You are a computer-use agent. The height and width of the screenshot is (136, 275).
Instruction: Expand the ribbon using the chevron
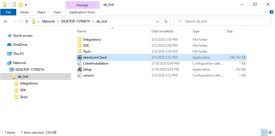265,12
